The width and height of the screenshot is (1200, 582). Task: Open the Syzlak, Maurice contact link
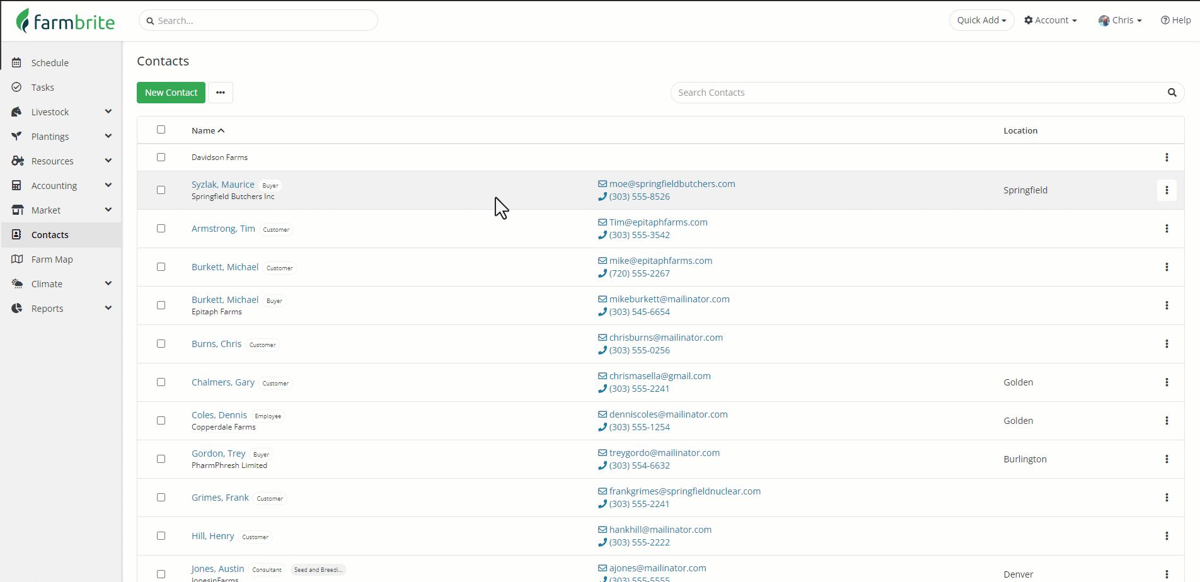(x=223, y=185)
